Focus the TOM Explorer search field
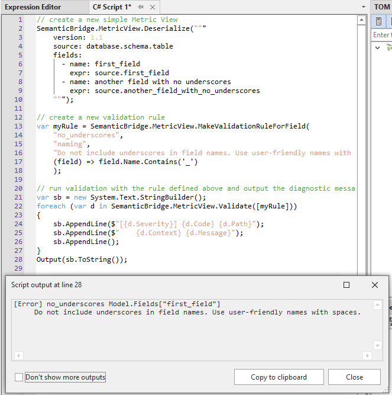The height and width of the screenshot is (395, 392). (x=382, y=35)
